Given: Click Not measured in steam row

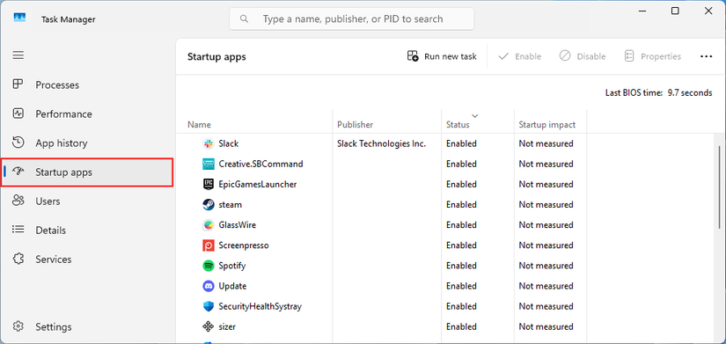Looking at the screenshot, I should [546, 205].
